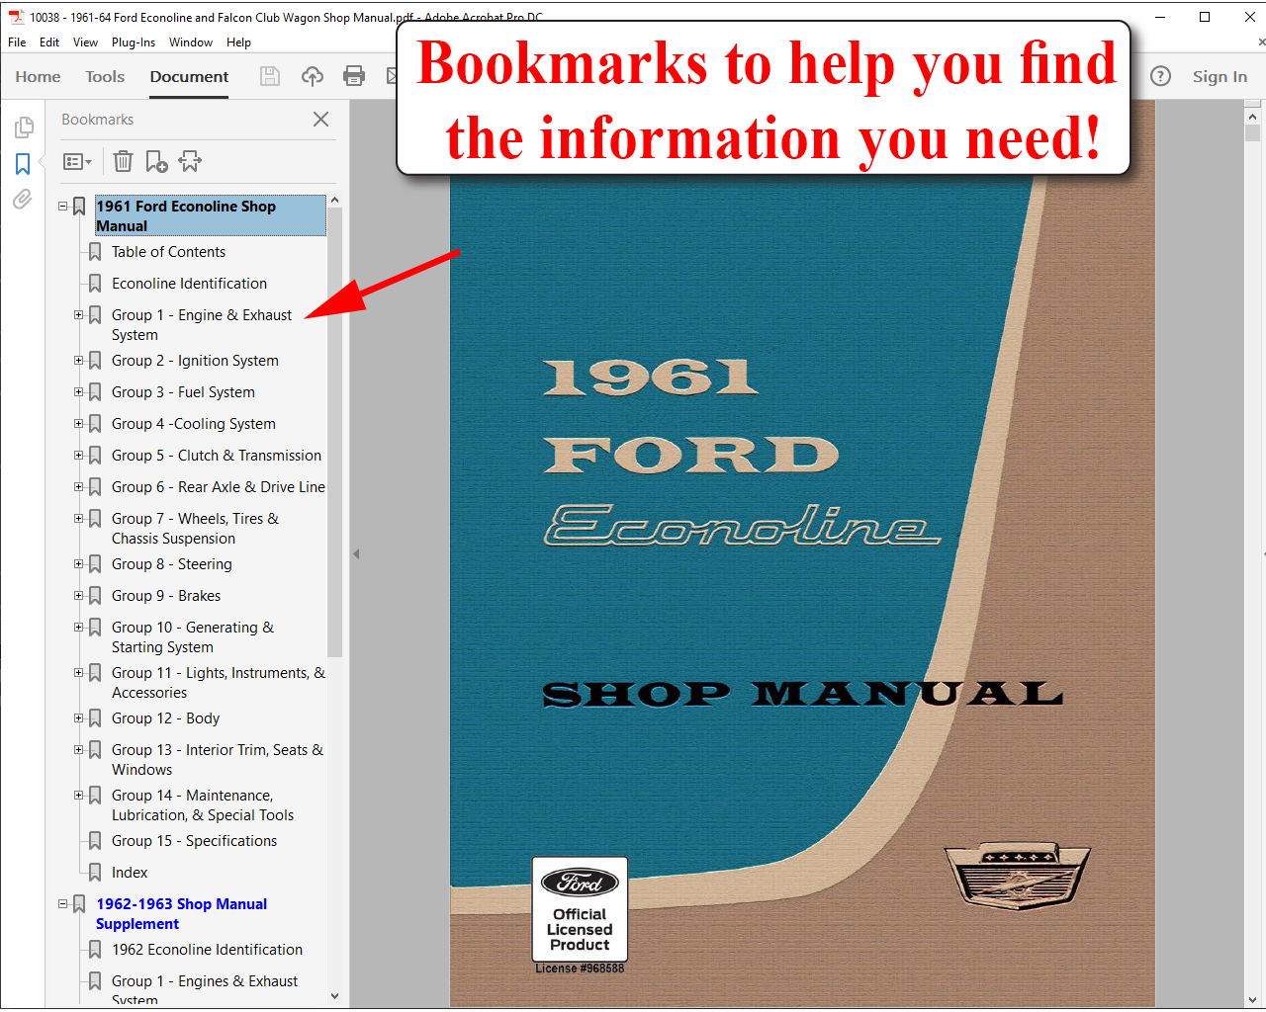The image size is (1266, 1012).
Task: Open the 1962-1963 Shop Manual Supplement bookmark
Action: pyautogui.click(x=181, y=914)
